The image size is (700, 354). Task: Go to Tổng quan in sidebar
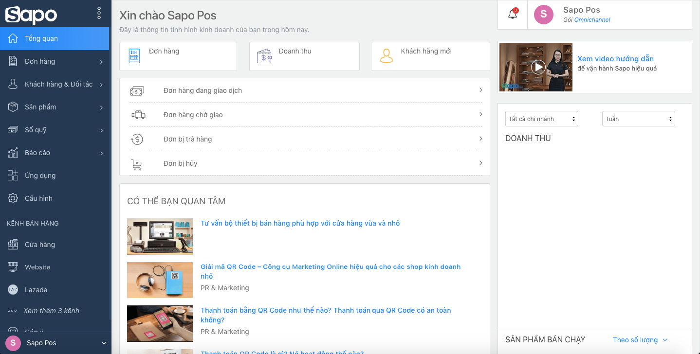(41, 38)
